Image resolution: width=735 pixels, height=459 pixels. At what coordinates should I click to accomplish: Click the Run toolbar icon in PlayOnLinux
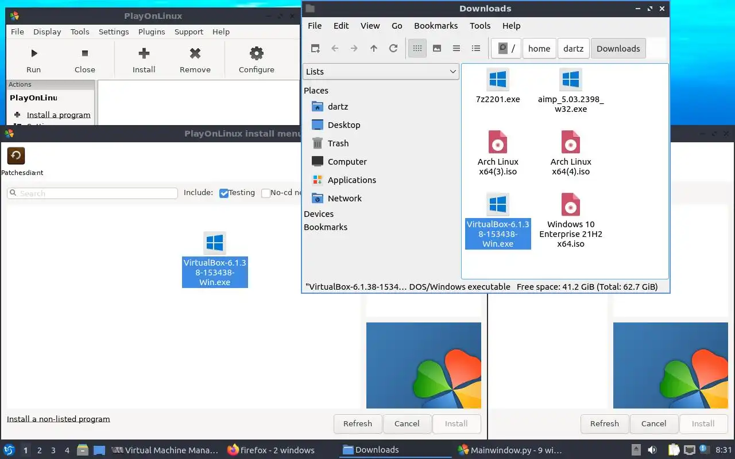tap(34, 53)
